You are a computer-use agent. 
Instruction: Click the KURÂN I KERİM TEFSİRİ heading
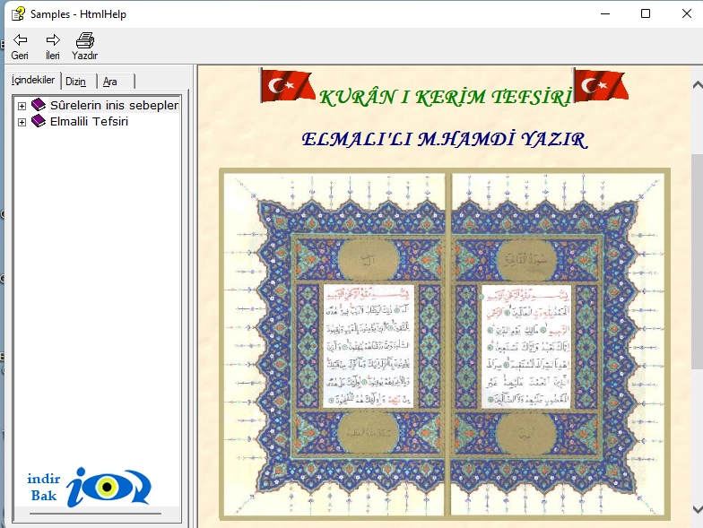click(445, 97)
